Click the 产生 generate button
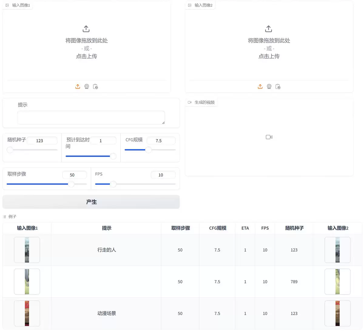364x331 pixels. pos(91,202)
